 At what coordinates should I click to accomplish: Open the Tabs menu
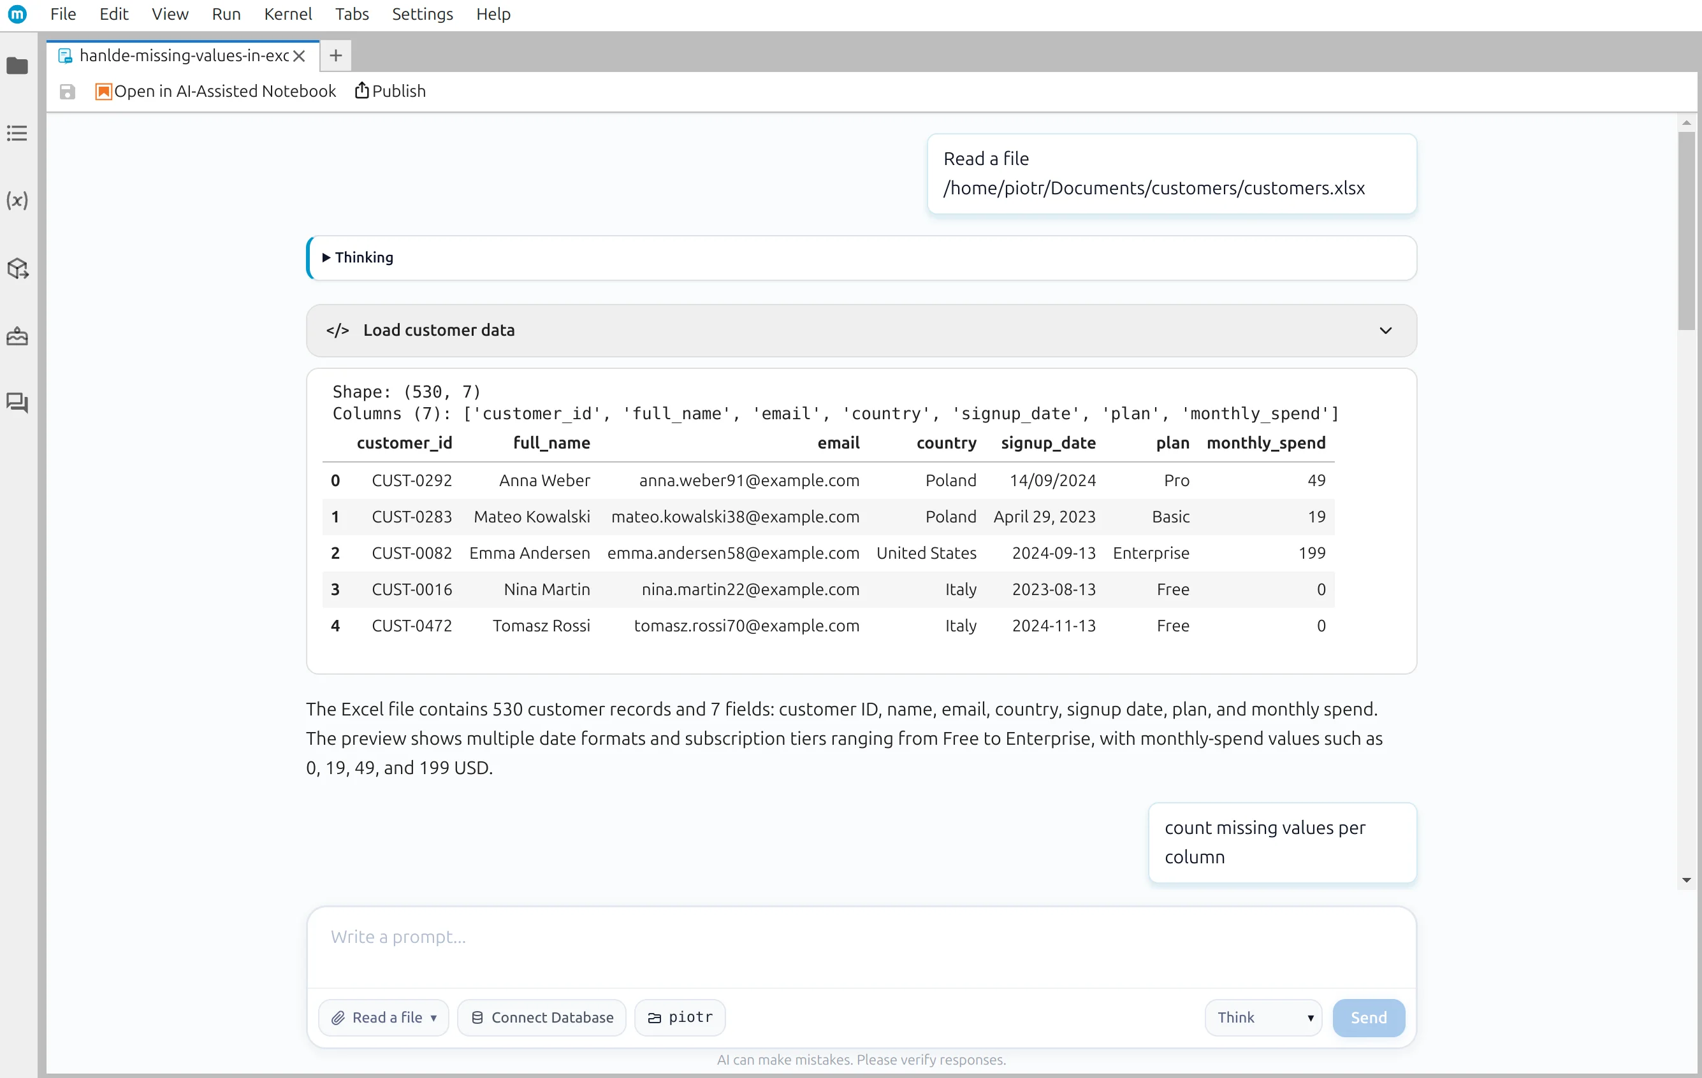click(x=352, y=14)
